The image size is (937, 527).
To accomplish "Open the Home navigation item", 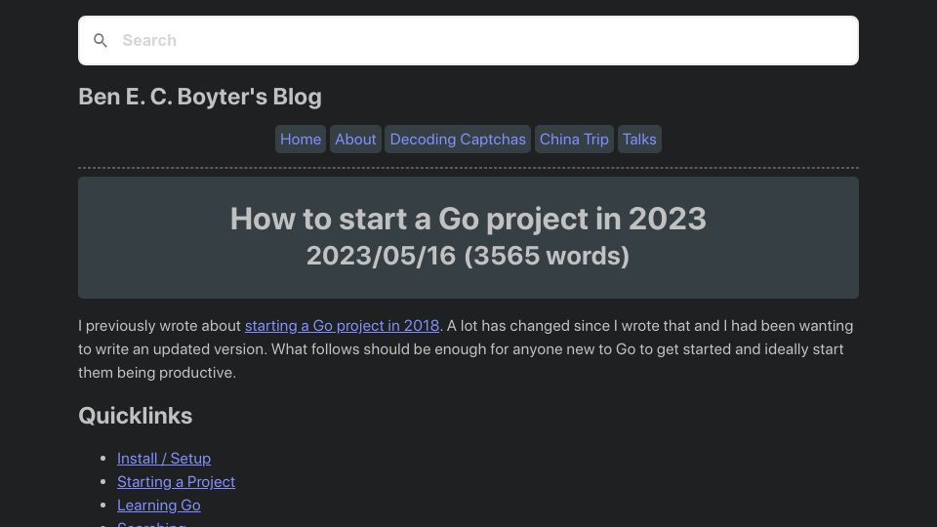I will tap(301, 140).
